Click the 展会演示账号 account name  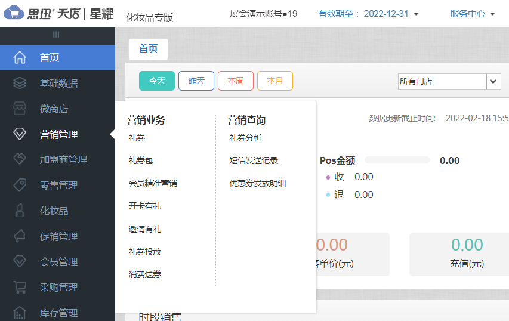pos(263,14)
